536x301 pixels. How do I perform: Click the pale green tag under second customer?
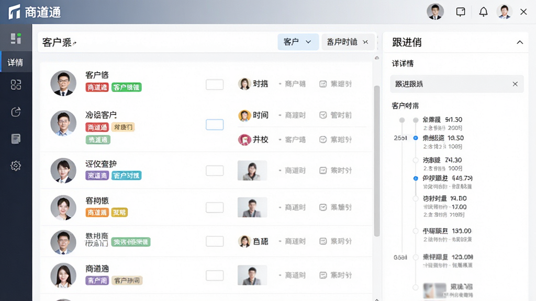98,140
